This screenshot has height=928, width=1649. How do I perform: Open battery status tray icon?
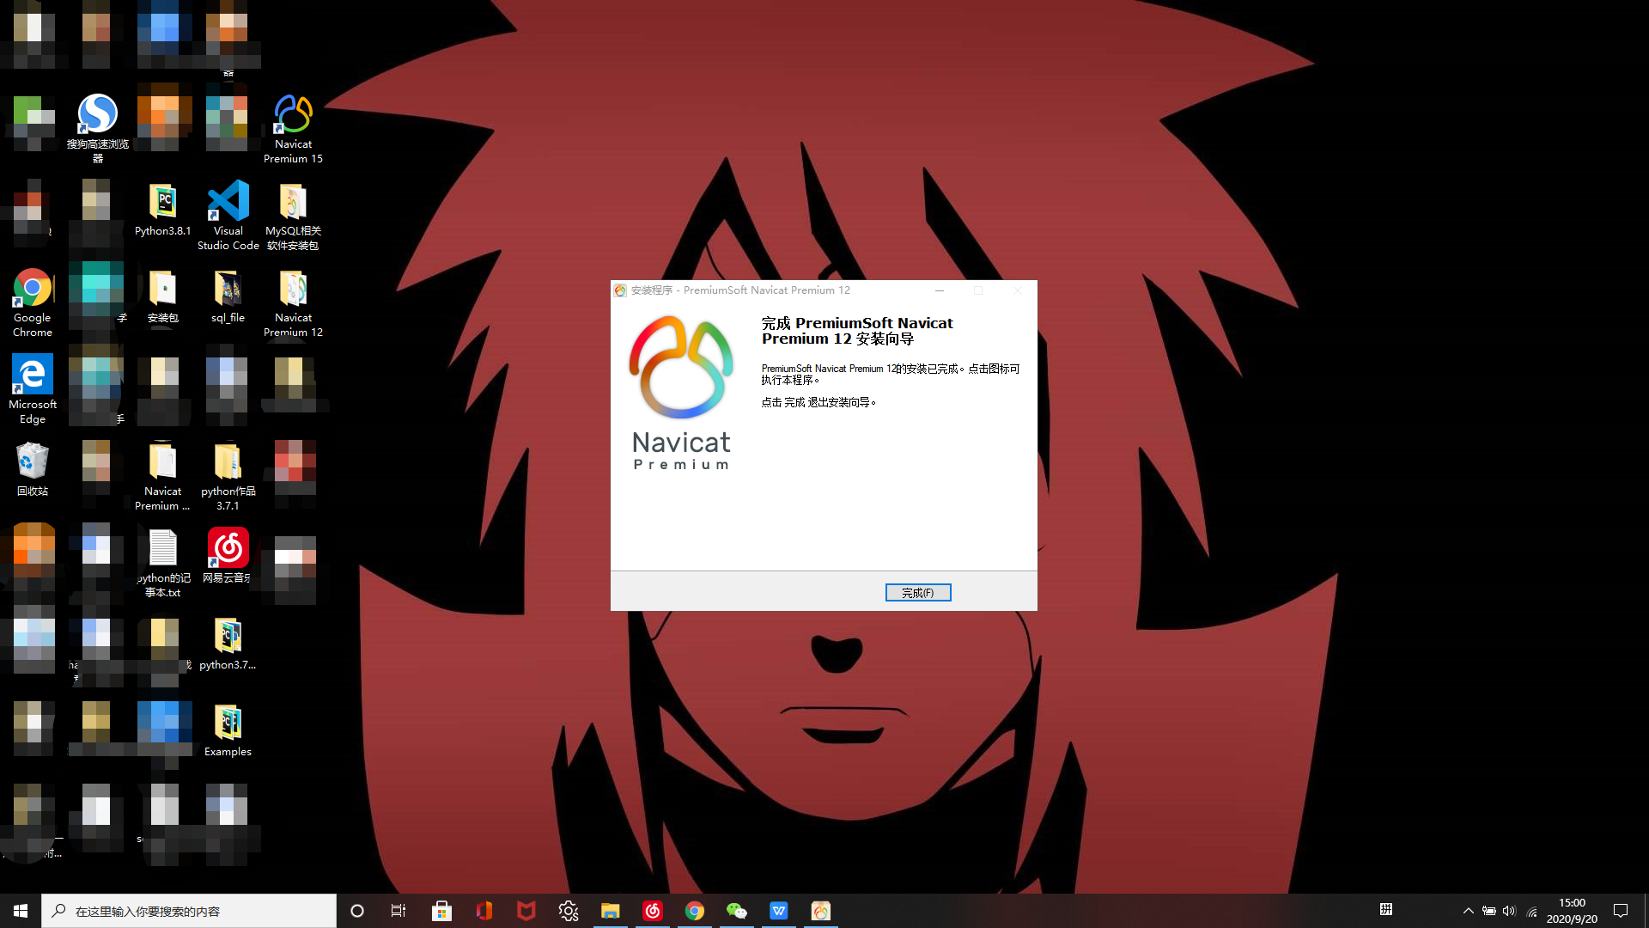point(1489,911)
